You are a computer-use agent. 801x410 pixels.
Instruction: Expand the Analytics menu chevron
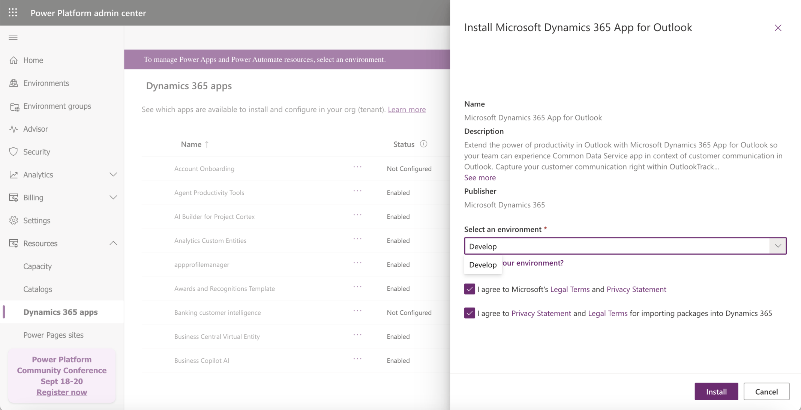pyautogui.click(x=113, y=174)
